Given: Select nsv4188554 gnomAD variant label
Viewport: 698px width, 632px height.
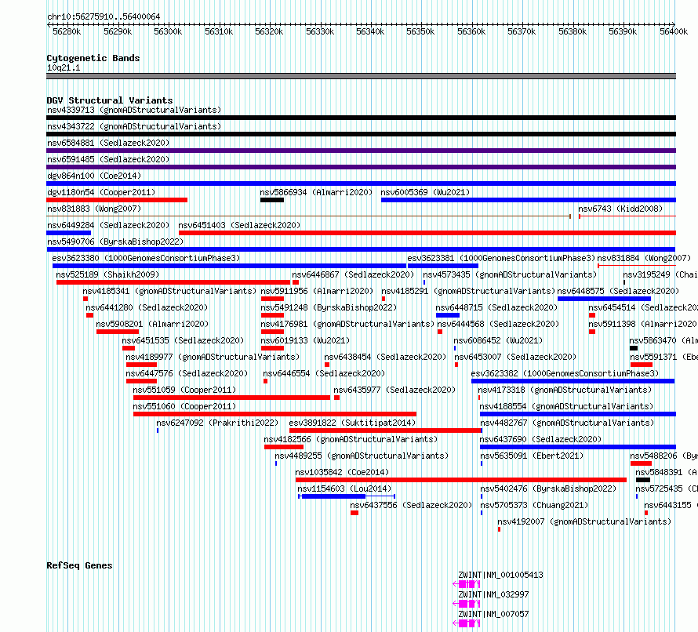Looking at the screenshot, I should click(566, 406).
